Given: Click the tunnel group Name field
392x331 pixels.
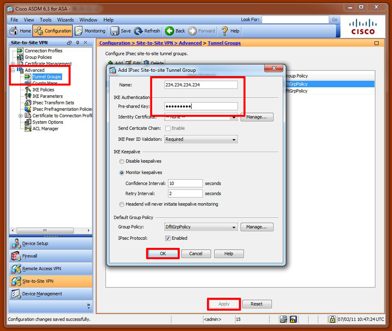Looking at the screenshot, I should pyautogui.click(x=201, y=85).
